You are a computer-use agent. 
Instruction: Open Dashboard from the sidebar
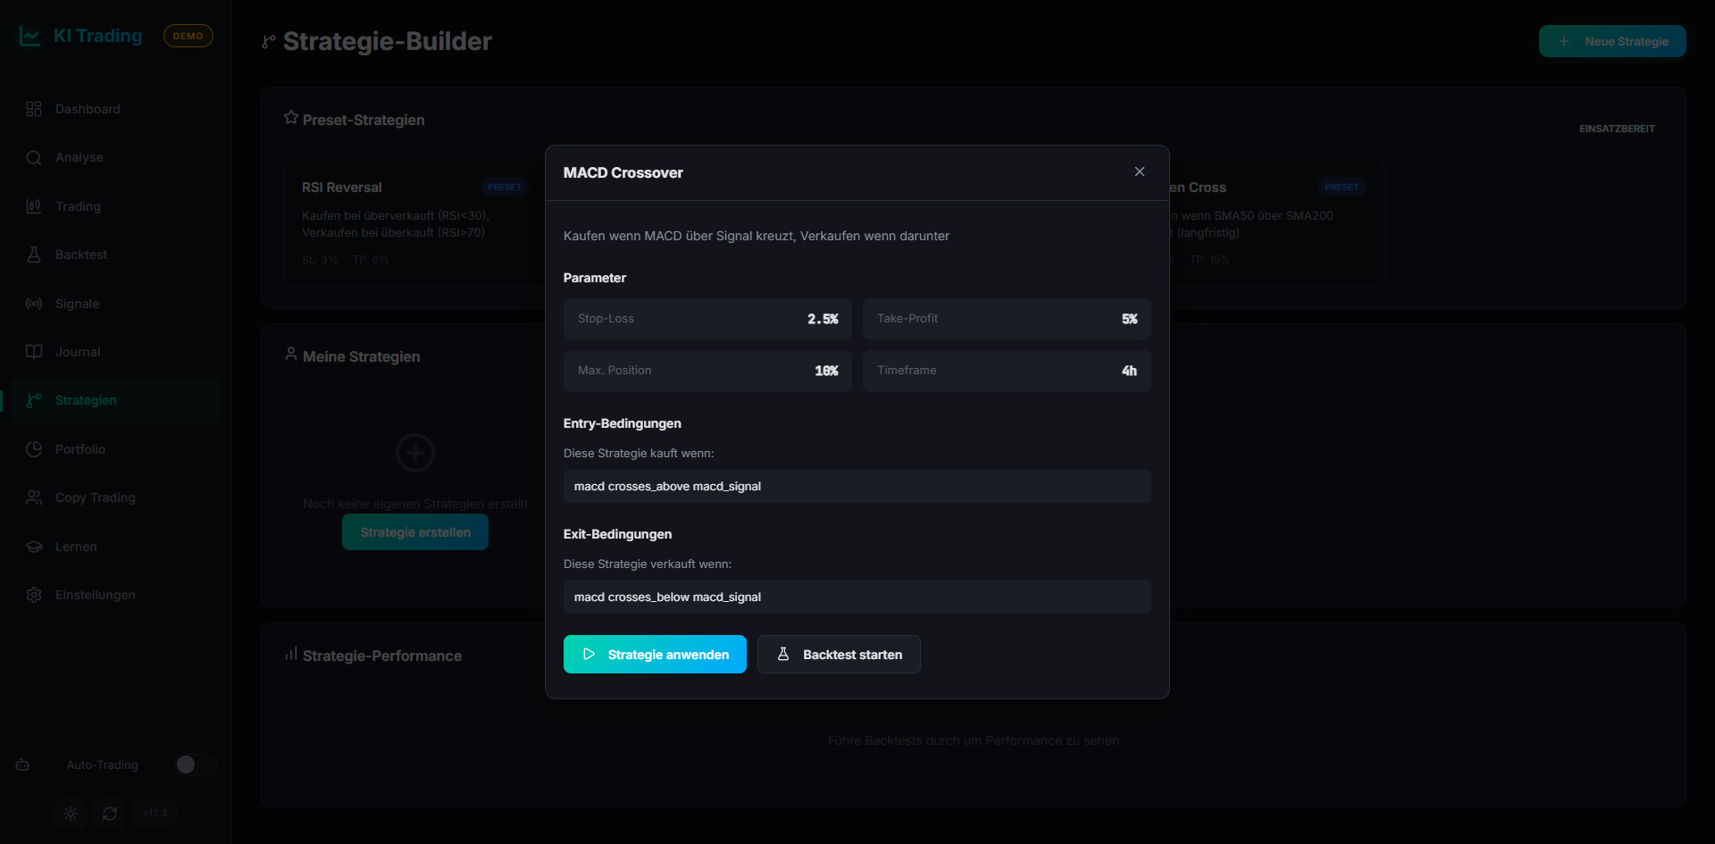tap(88, 109)
